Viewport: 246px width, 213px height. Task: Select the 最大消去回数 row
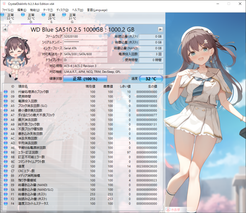[x=81, y=120]
